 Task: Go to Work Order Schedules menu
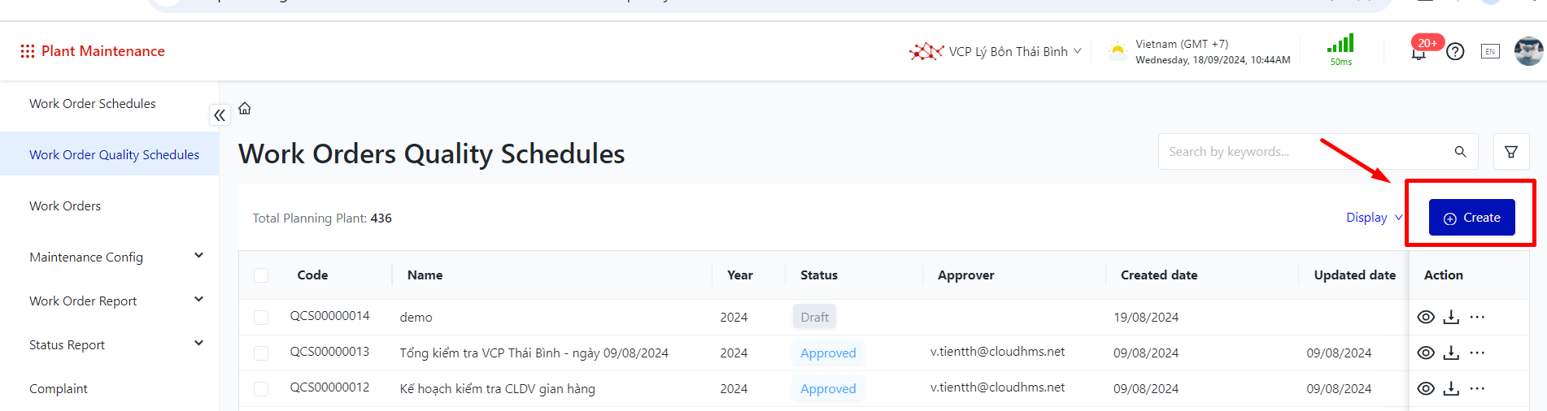[93, 104]
